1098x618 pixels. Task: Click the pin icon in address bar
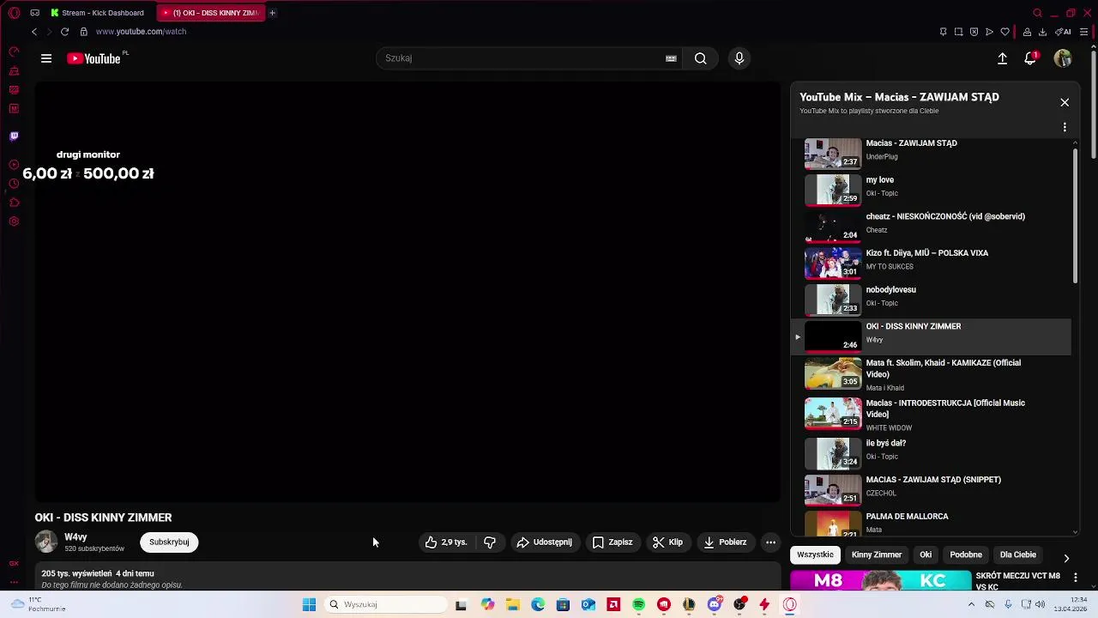click(x=943, y=32)
